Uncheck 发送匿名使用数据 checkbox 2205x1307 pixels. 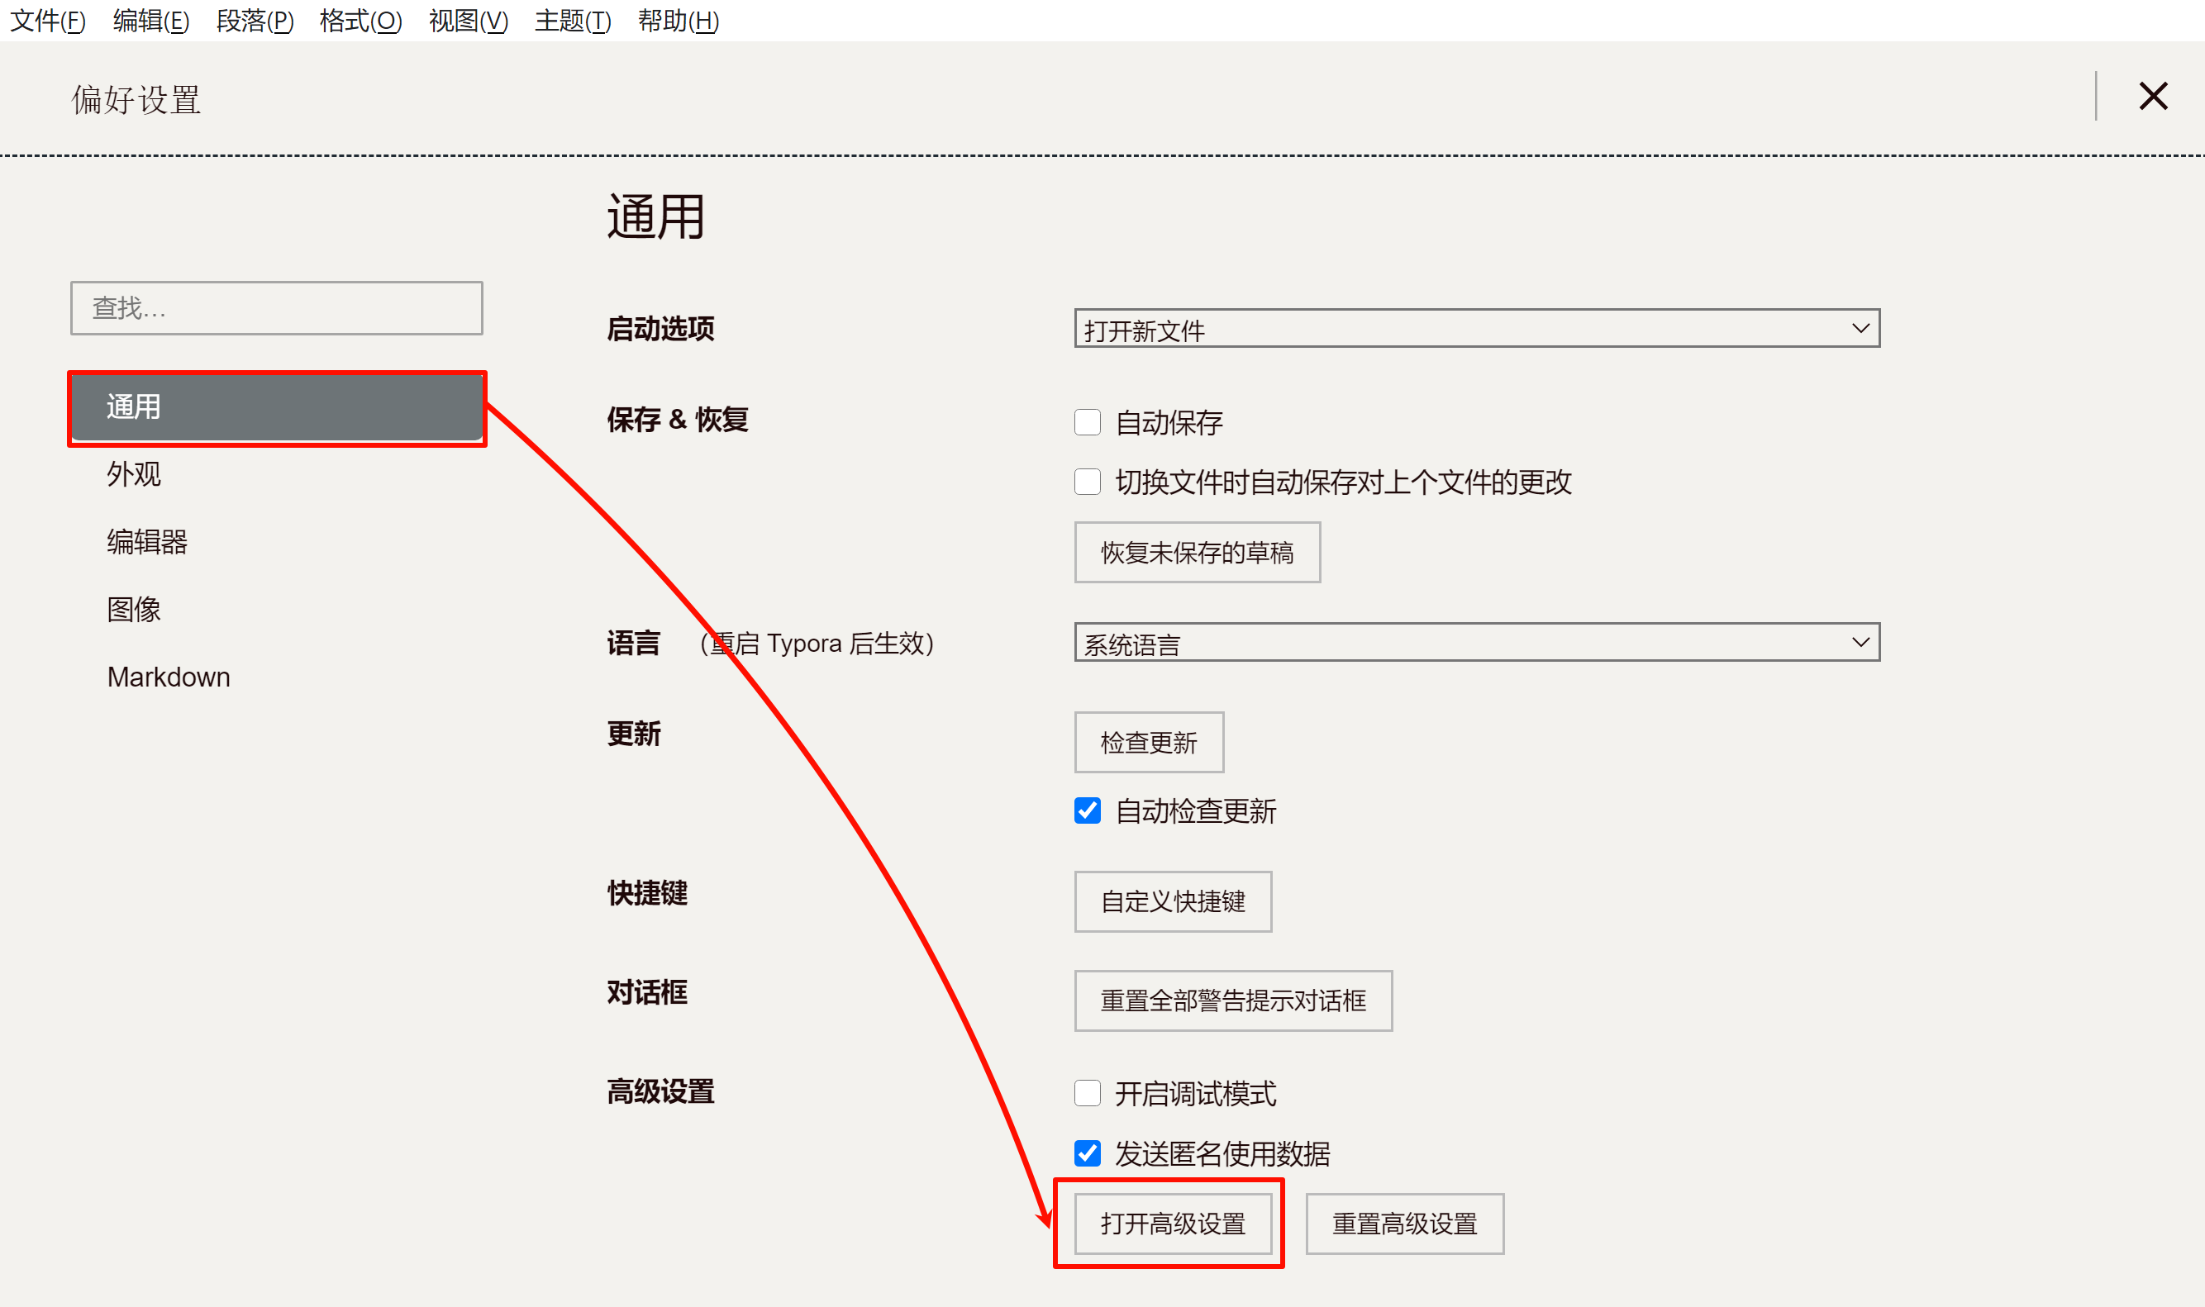tap(1087, 1153)
